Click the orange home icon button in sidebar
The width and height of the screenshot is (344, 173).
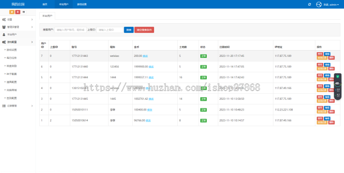click(x=11, y=12)
